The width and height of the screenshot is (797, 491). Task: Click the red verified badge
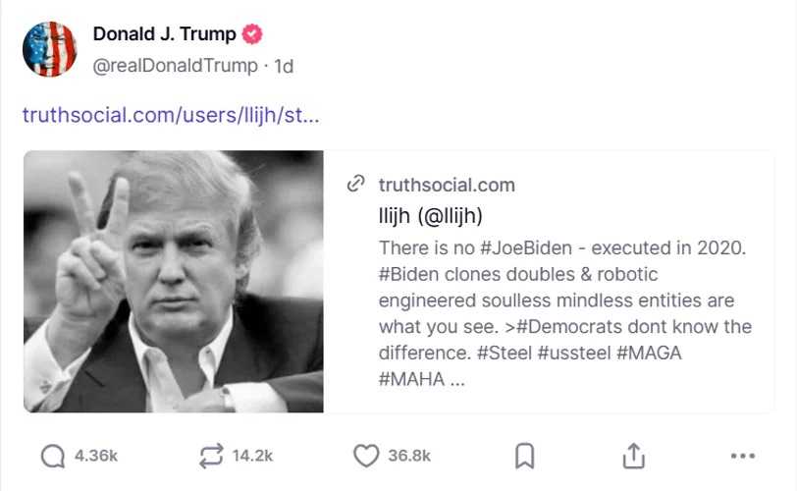251,34
